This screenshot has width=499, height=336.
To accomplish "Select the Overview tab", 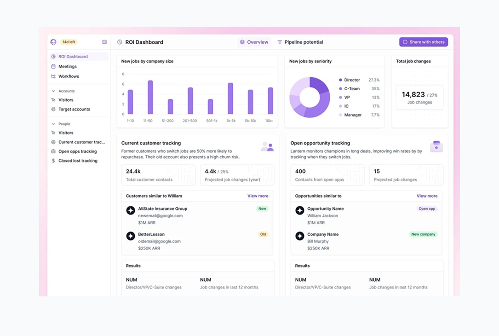I will click(254, 42).
